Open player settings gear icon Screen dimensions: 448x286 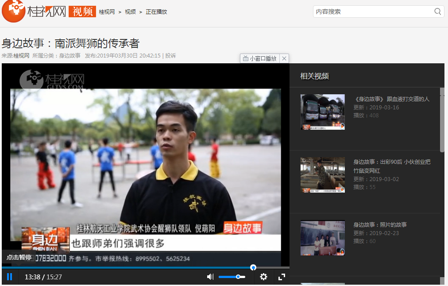[x=263, y=277]
